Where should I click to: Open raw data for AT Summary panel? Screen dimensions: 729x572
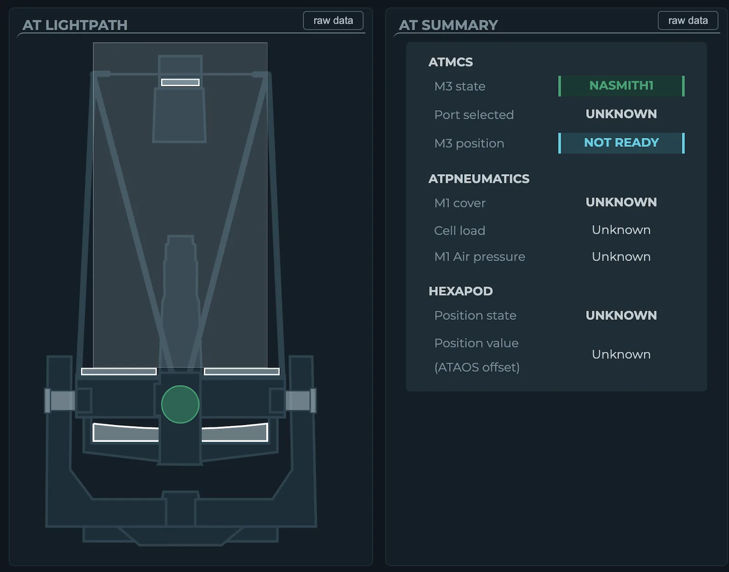(x=688, y=20)
